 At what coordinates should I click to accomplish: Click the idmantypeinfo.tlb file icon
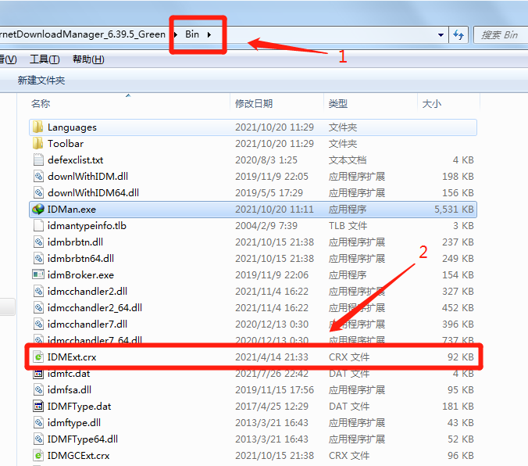[38, 226]
